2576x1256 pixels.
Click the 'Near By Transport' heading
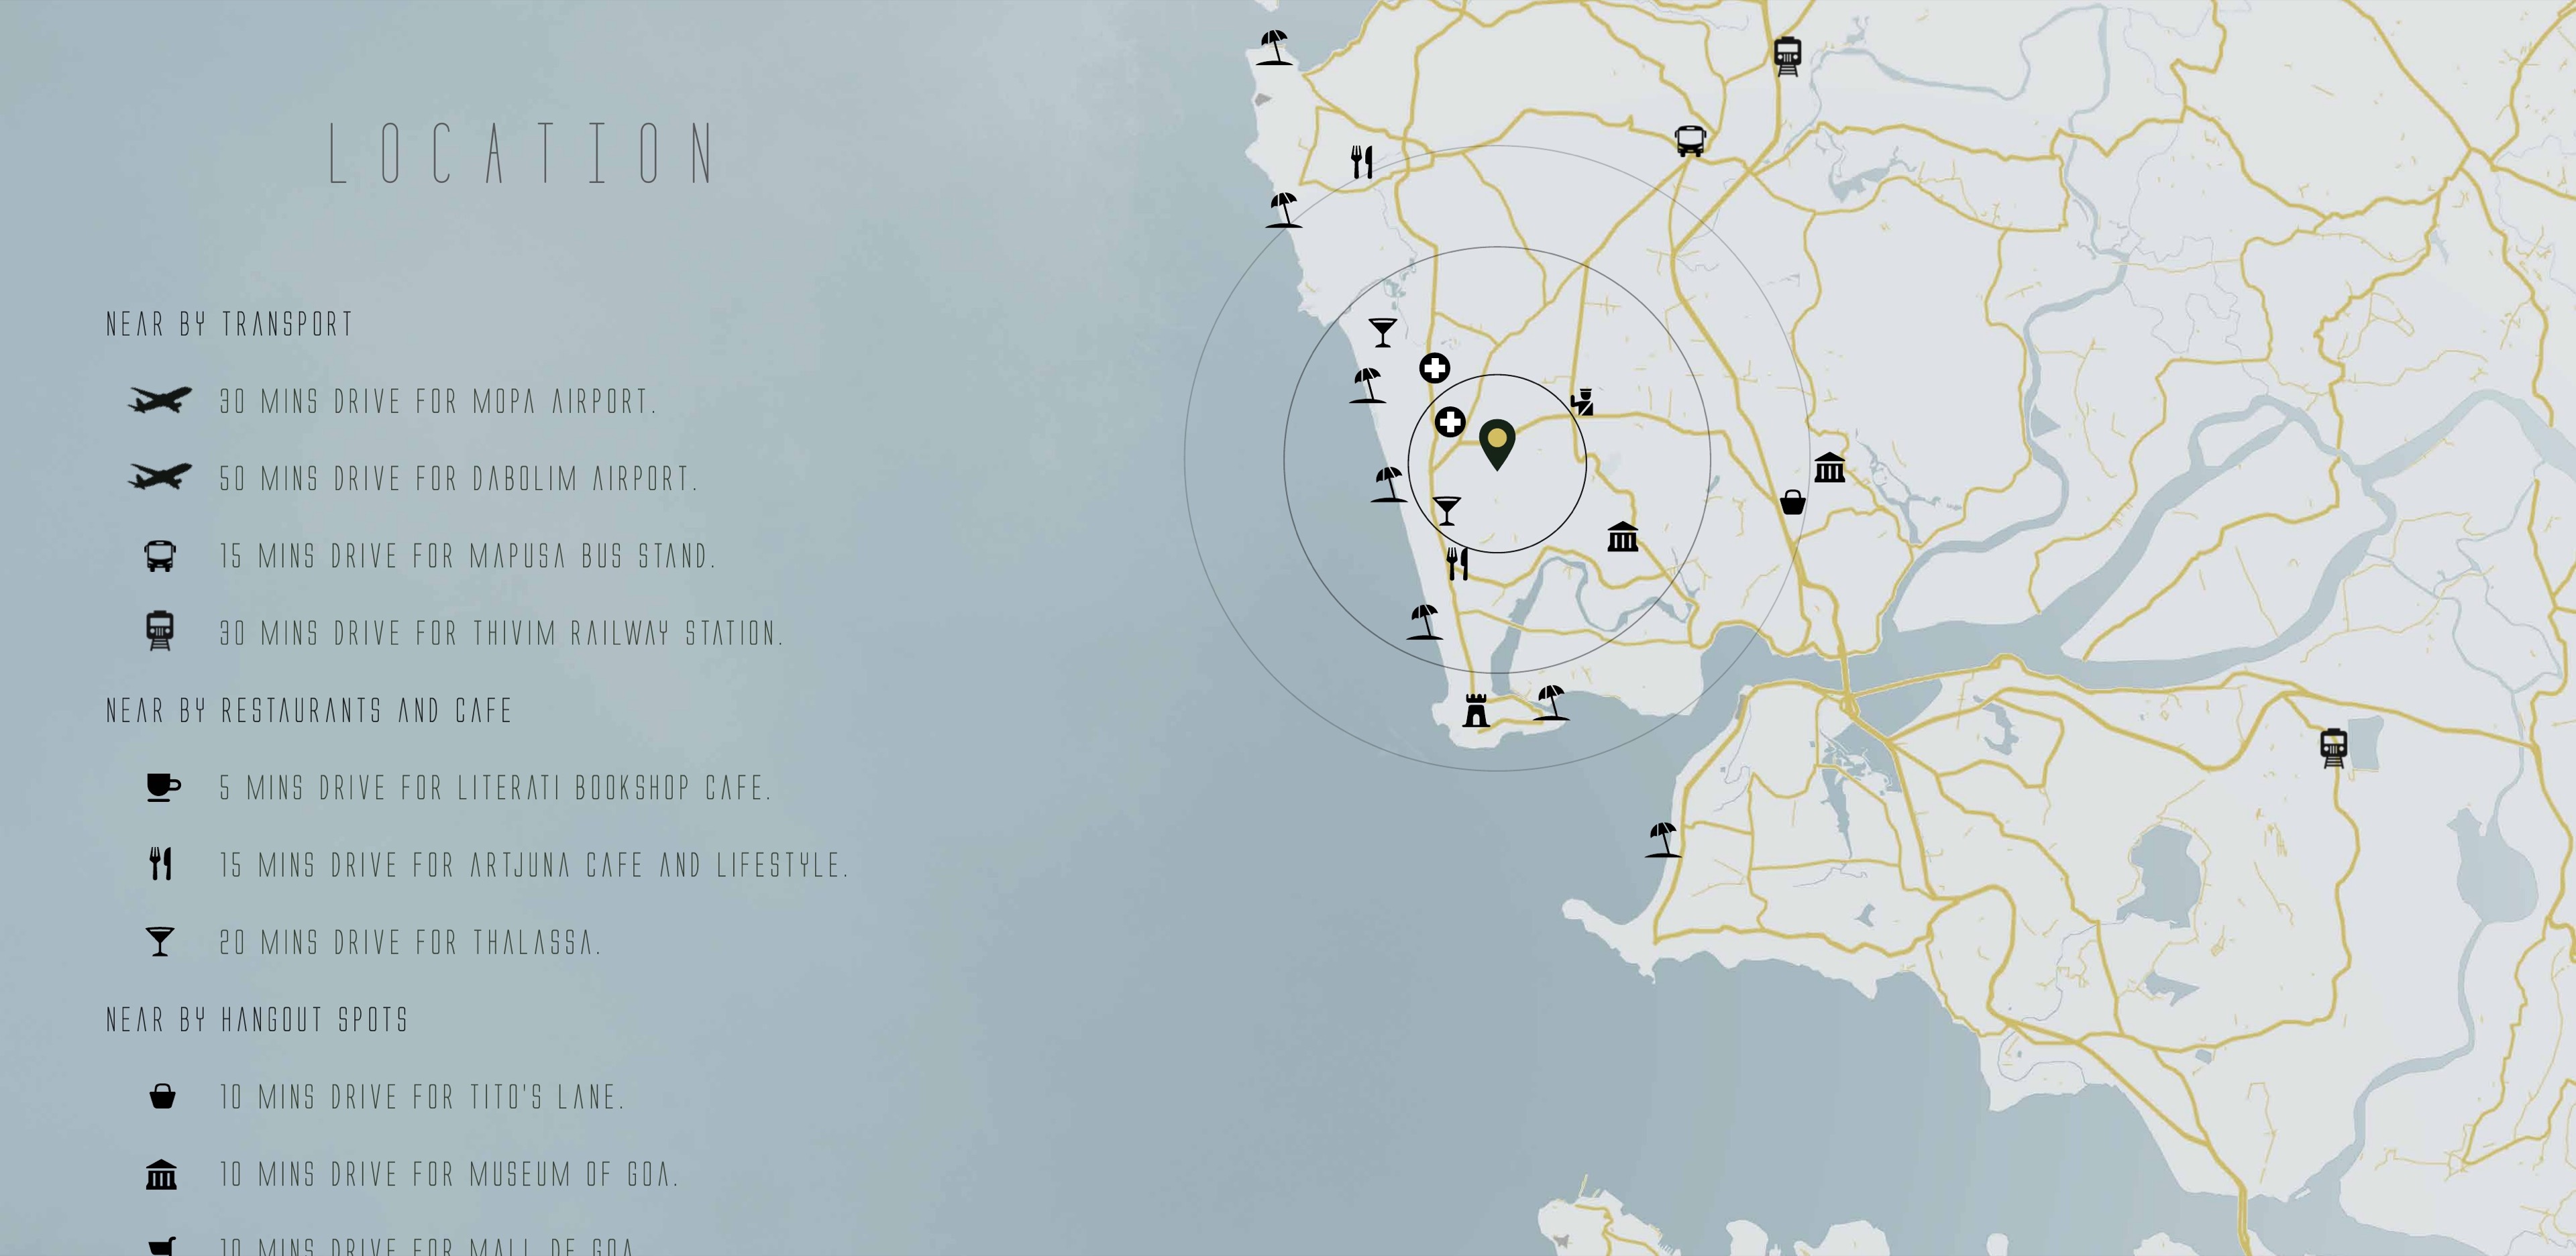pyautogui.click(x=230, y=324)
